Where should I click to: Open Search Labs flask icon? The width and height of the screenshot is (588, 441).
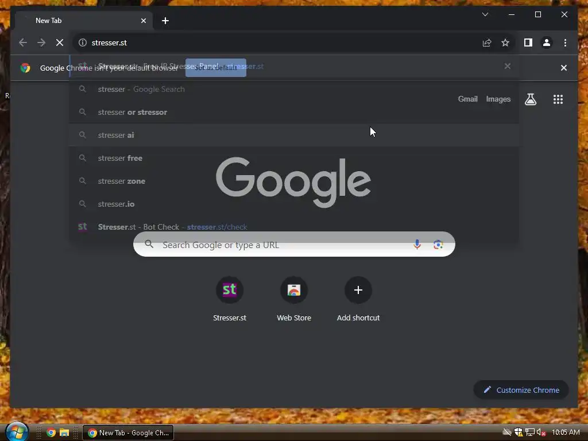pos(530,99)
